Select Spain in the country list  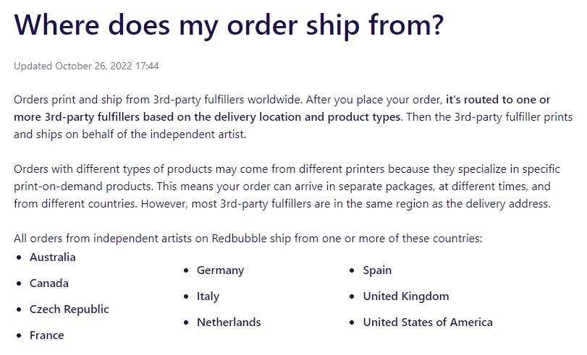(377, 270)
